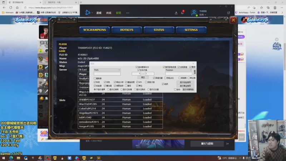Screen dimensions: 286x161
Task: Close the W3Champions overlay with the red X
Action: click(233, 20)
